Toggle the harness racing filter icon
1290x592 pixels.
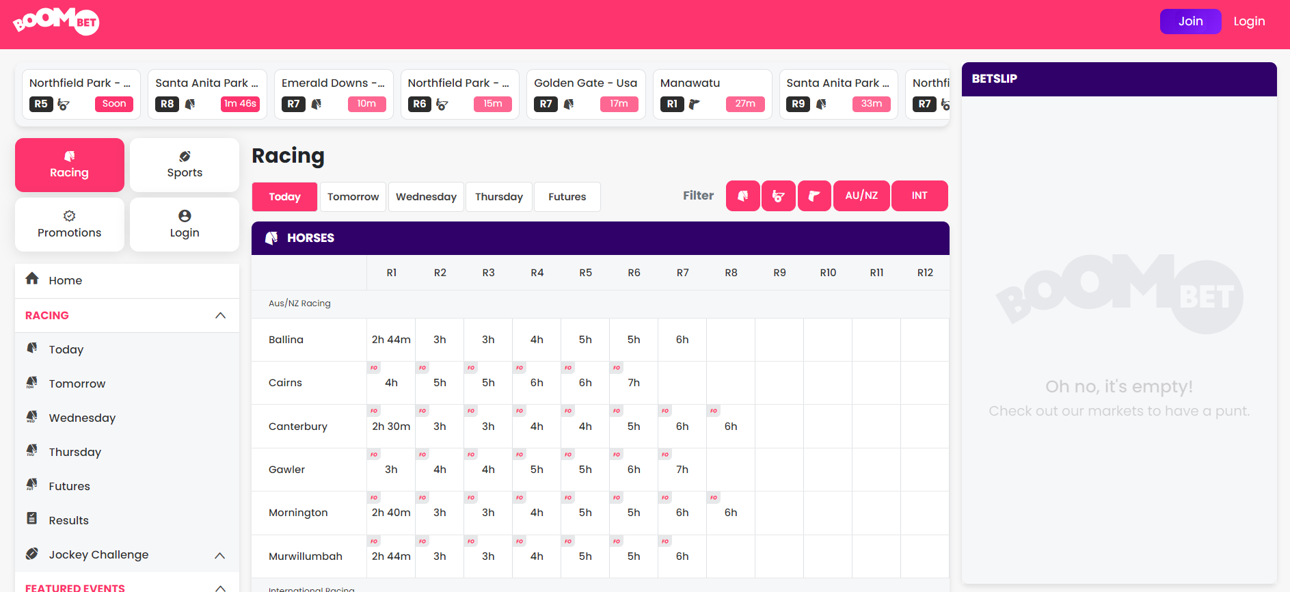(x=779, y=196)
